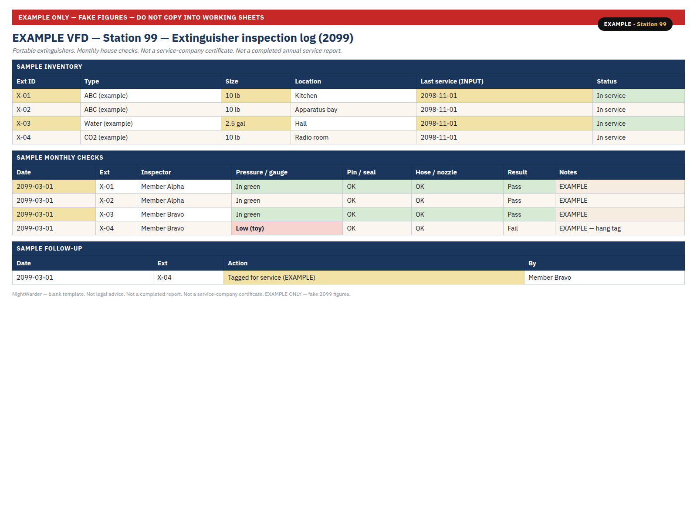The width and height of the screenshot is (697, 522).
Task: Select the Hose / nozzle column header
Action: 457,172
